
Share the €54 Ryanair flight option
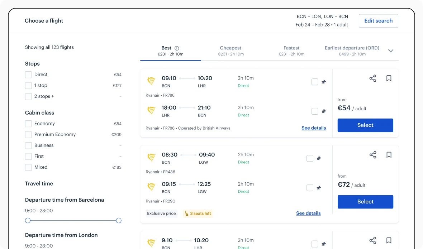click(x=373, y=78)
